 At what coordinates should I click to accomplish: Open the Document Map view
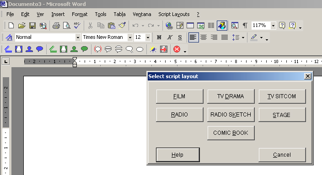[235, 26]
